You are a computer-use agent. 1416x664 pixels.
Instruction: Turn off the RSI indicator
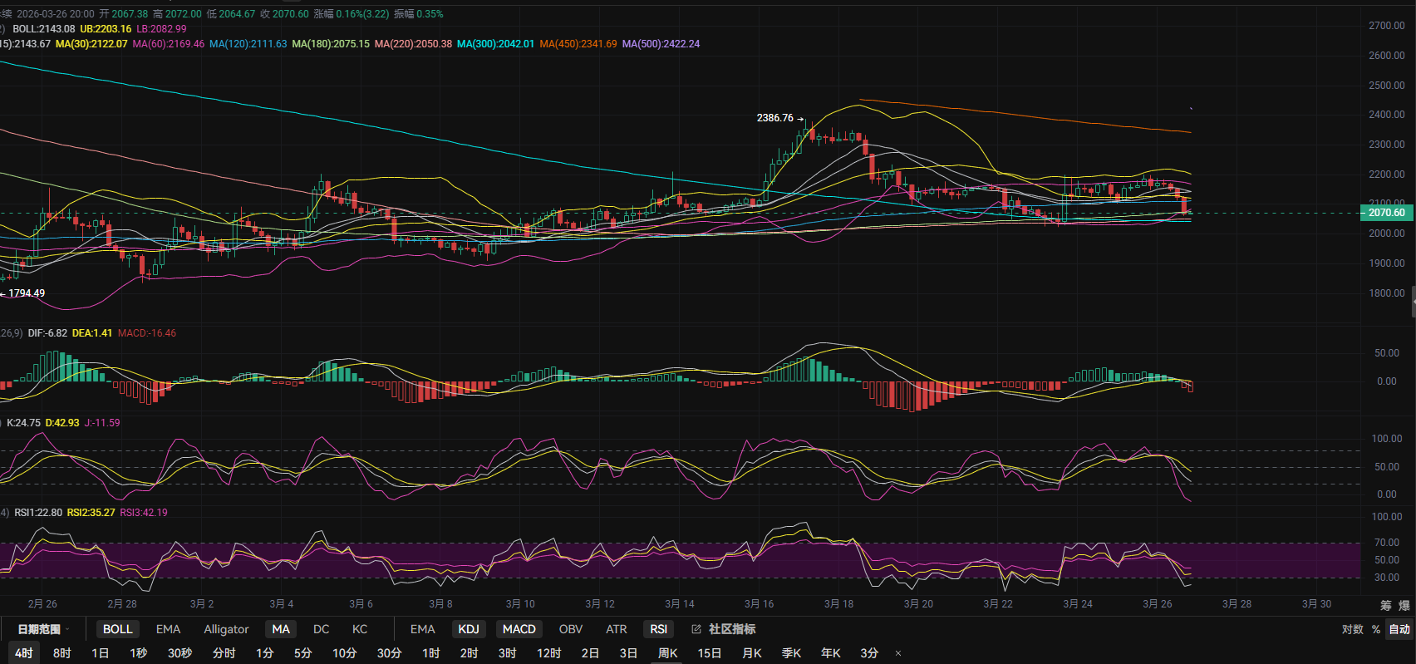click(658, 629)
